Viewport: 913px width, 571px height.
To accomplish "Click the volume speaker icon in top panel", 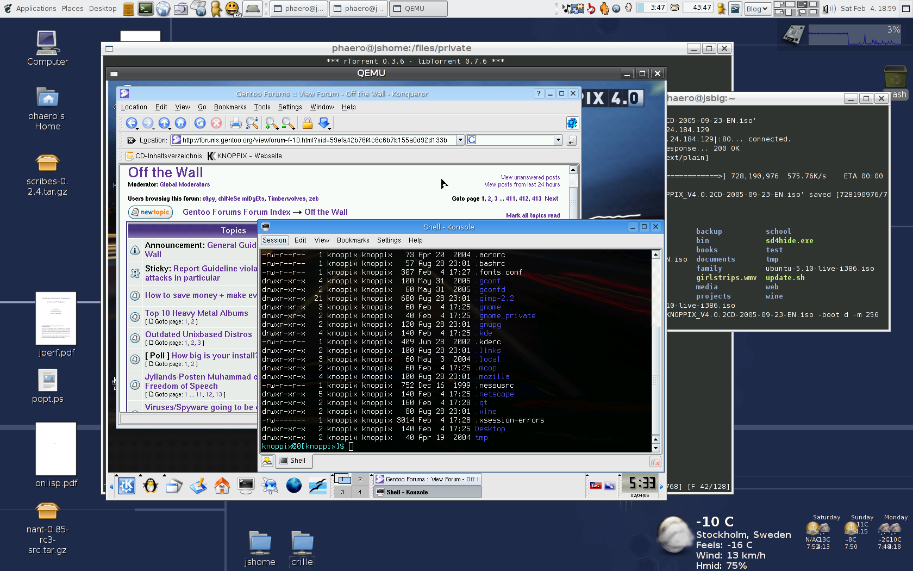I will coord(829,8).
